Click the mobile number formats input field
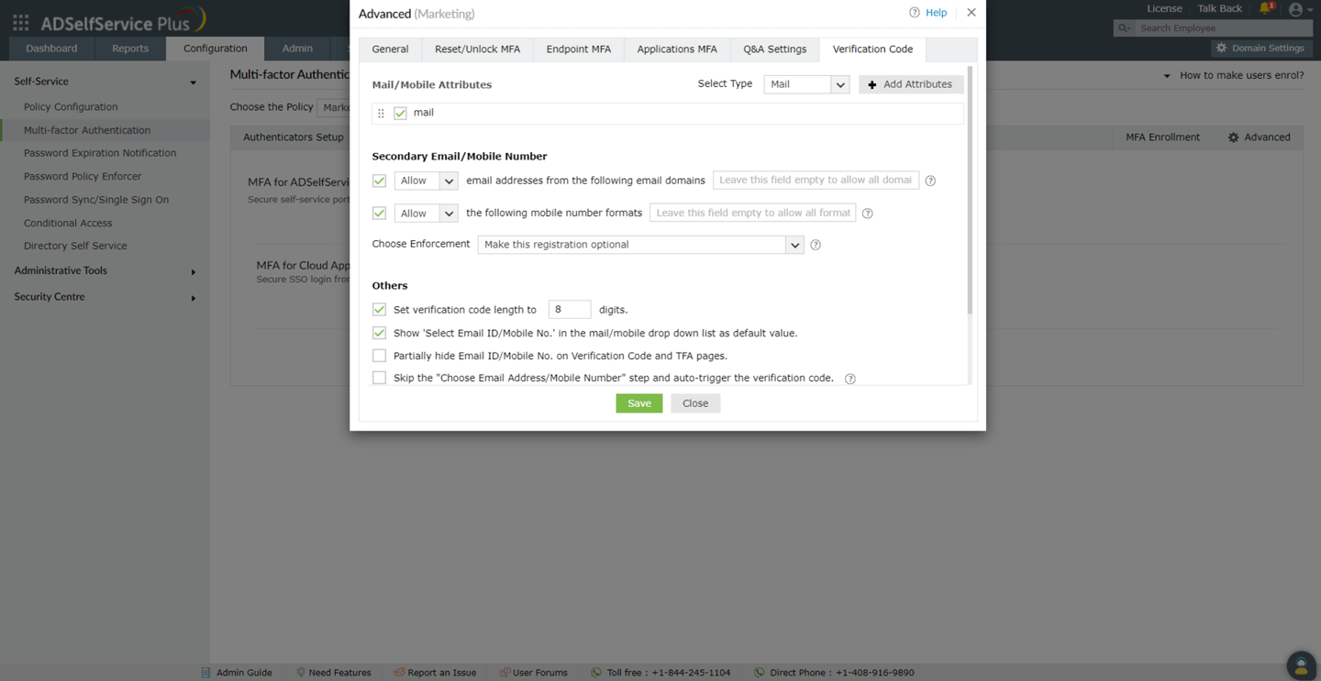This screenshot has height=681, width=1321. (752, 213)
